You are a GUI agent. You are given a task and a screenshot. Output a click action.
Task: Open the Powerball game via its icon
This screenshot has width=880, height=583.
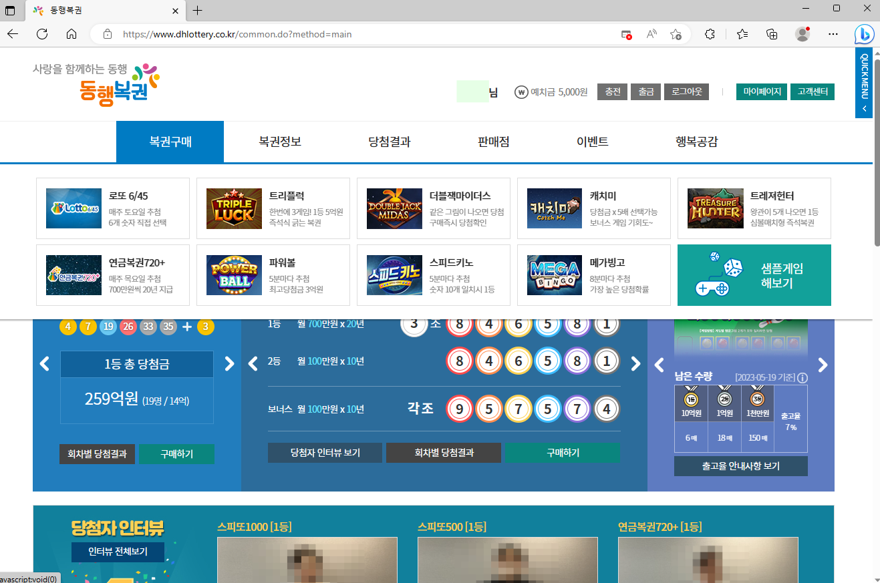pos(233,275)
